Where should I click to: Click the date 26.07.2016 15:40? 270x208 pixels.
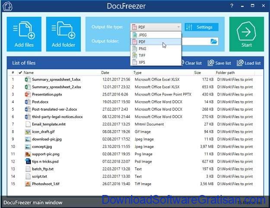click(x=116, y=184)
